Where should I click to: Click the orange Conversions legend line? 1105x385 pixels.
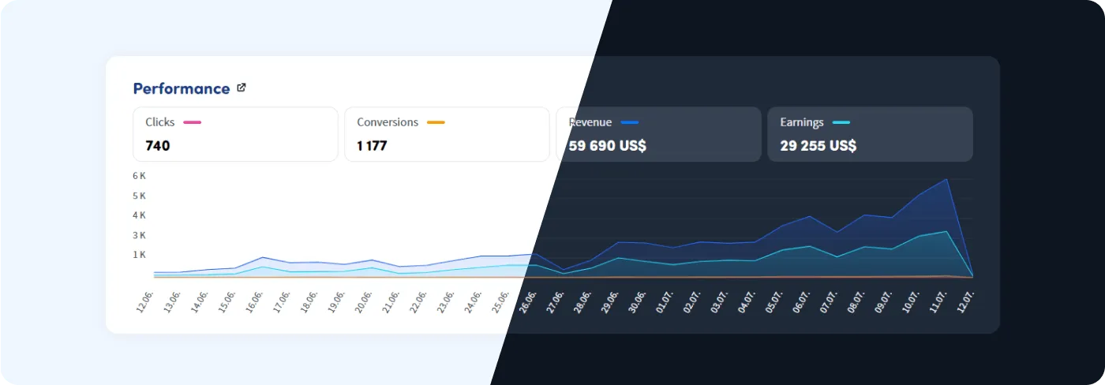coord(436,122)
